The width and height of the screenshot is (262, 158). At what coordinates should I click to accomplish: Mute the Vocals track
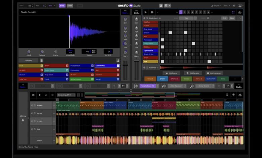(x=32, y=113)
